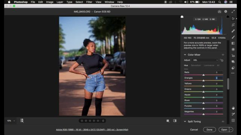The image size is (241, 135).
Task: Toggle Color Mixer panel visibility eye
Action: (223, 55)
